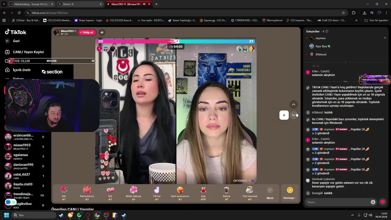This screenshot has width=391, height=220.
Task: Click the Yeni new-messages divider label
Action: (x=345, y=82)
